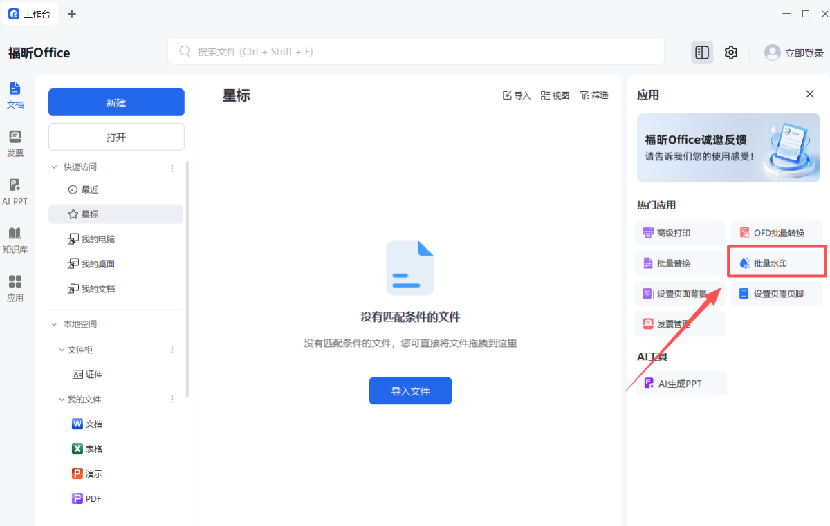Click the 筛选 toolbar item
The height and width of the screenshot is (526, 830).
point(594,95)
